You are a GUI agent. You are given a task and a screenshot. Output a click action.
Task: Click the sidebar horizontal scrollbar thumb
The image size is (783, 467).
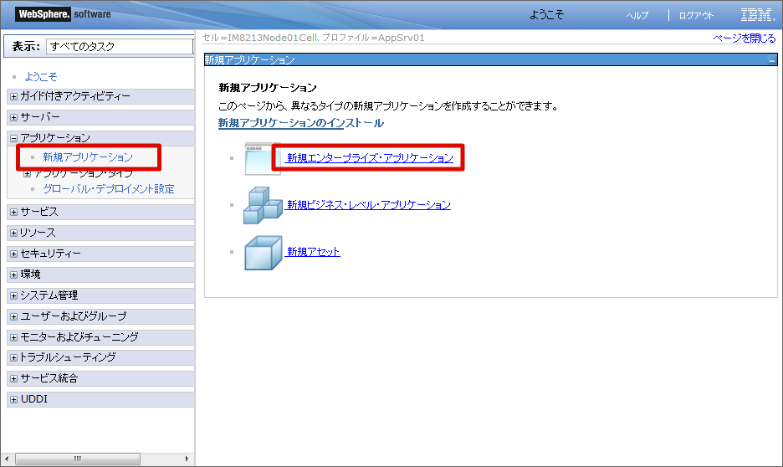click(78, 459)
